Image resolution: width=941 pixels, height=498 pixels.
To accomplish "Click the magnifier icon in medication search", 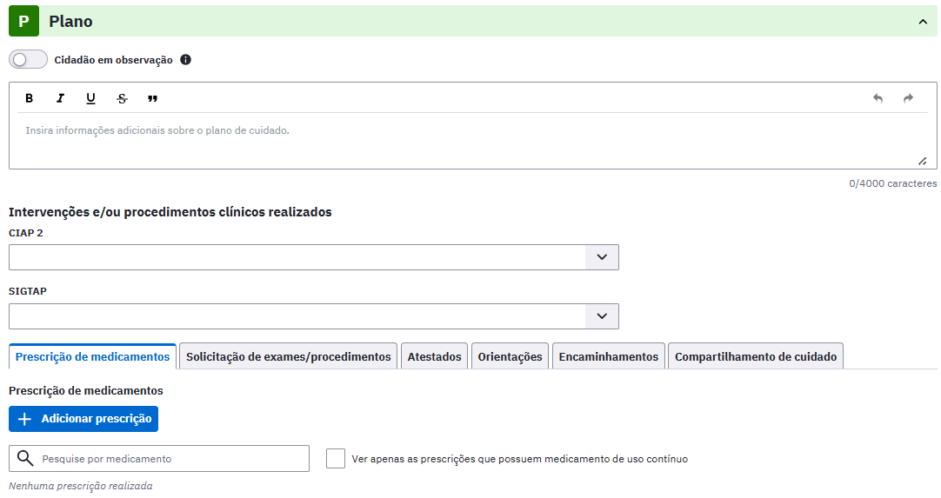I will pyautogui.click(x=25, y=458).
